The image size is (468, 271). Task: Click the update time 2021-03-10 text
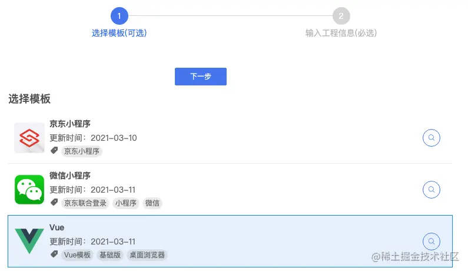pos(93,138)
